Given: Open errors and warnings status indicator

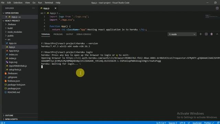Looking at the screenshot, I should 3,123.
